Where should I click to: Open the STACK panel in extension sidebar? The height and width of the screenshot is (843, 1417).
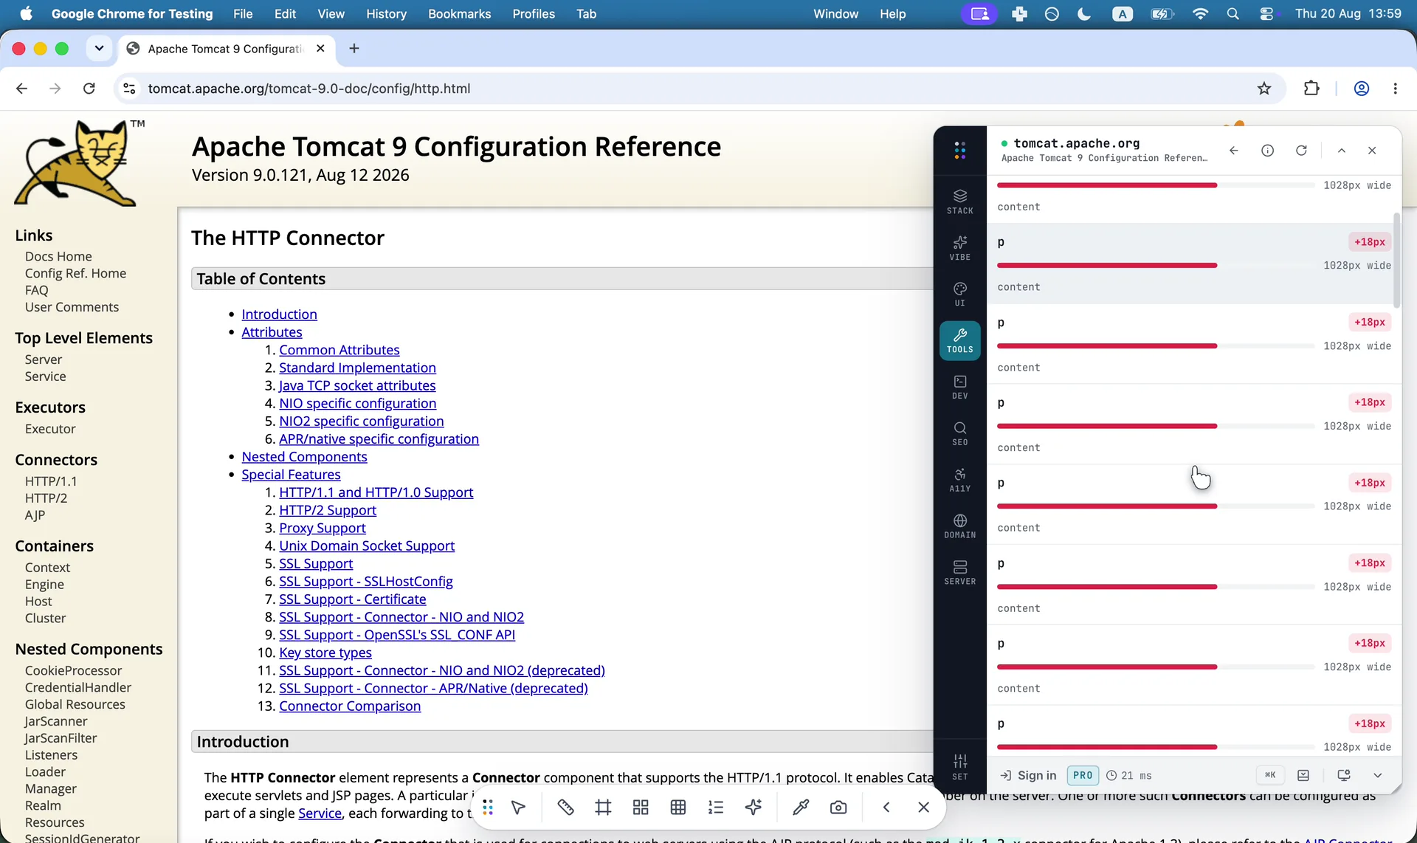click(x=959, y=201)
